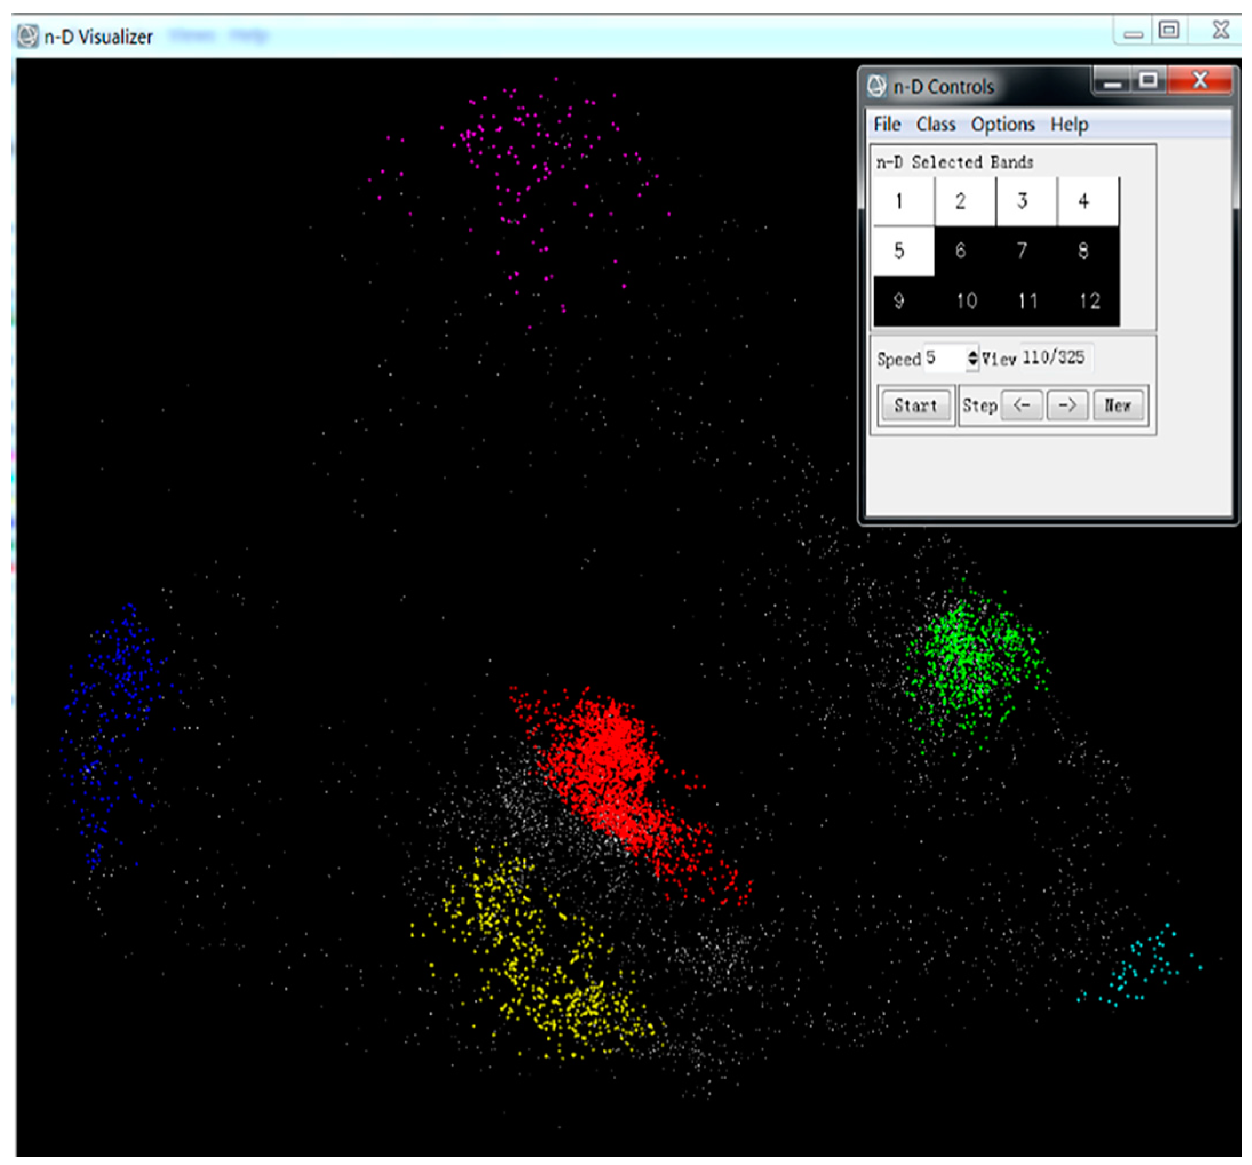
Task: Deselect band 5 in band grid
Action: tap(903, 251)
